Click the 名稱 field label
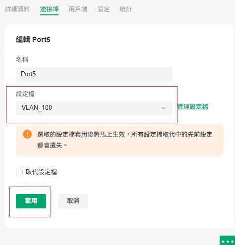235x245 pixels. [22, 59]
